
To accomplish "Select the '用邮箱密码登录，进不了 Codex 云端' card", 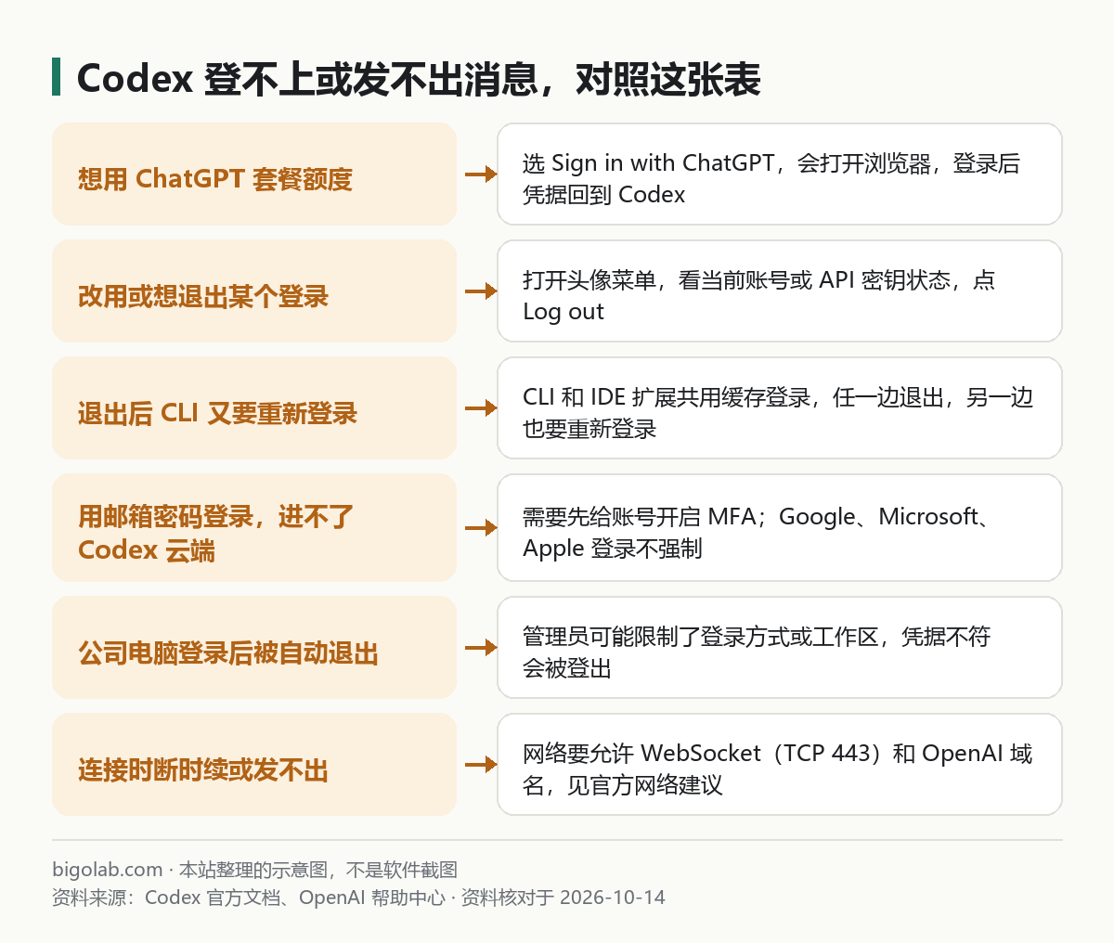I will [x=254, y=527].
